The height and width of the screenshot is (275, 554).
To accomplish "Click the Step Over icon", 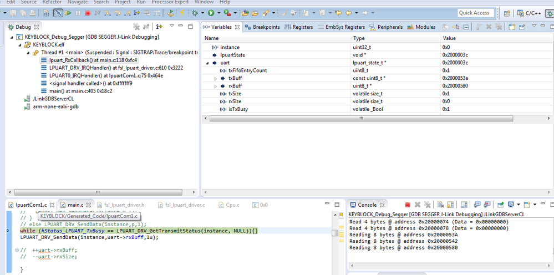I will coord(118,13).
